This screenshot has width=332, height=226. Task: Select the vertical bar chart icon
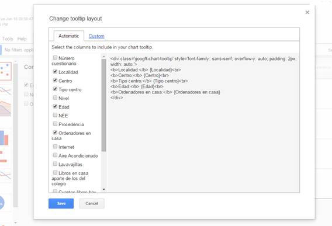point(4,138)
